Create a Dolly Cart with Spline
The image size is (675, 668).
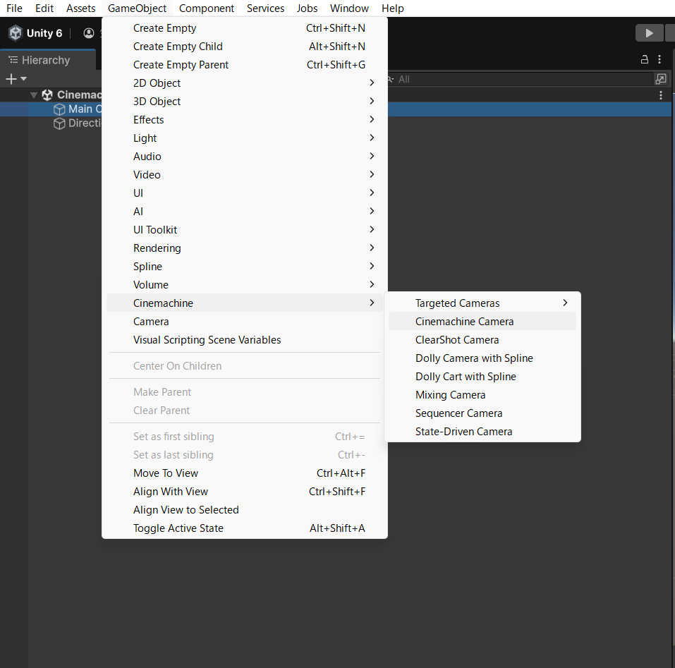482,377
